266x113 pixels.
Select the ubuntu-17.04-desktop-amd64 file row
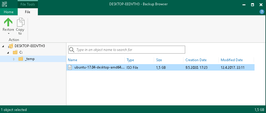[x=160, y=68]
